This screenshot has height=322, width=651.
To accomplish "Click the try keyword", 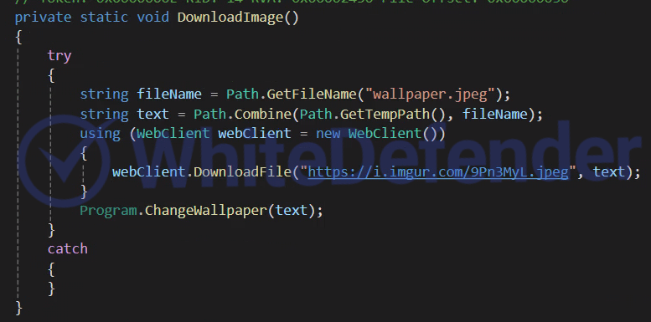I will tap(59, 56).
